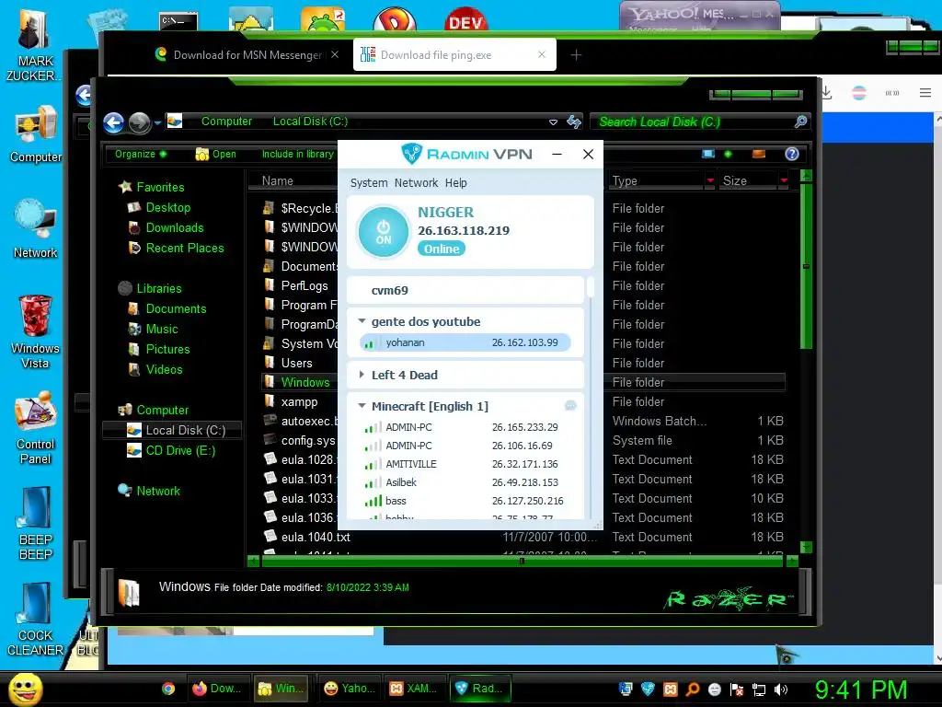Viewport: 942px width, 707px height.
Task: Select the Users folder in file list
Action: (297, 363)
